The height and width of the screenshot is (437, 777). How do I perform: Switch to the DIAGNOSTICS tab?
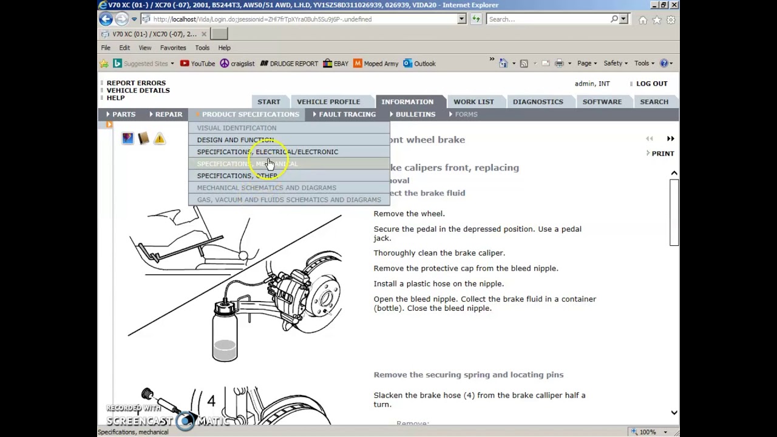click(538, 102)
